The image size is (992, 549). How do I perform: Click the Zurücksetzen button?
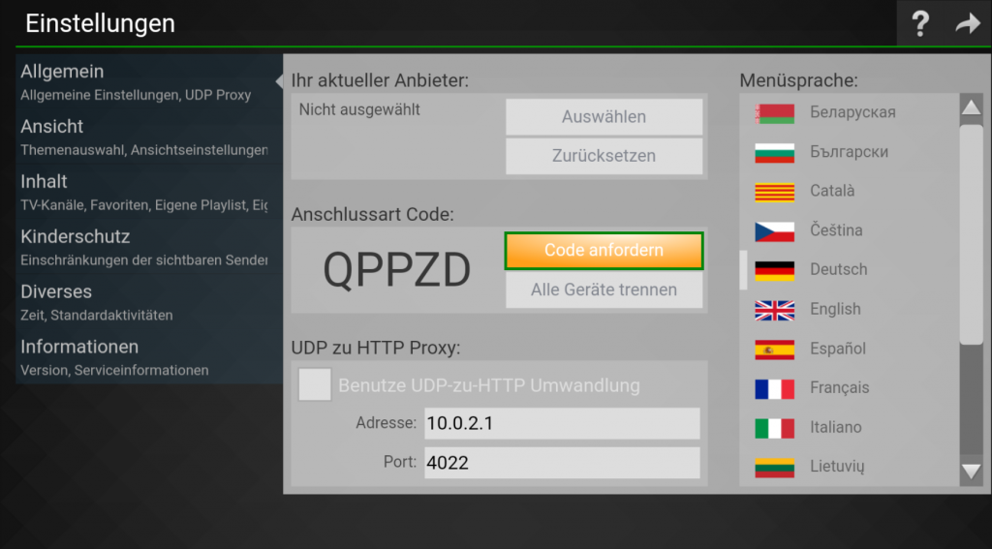point(604,156)
